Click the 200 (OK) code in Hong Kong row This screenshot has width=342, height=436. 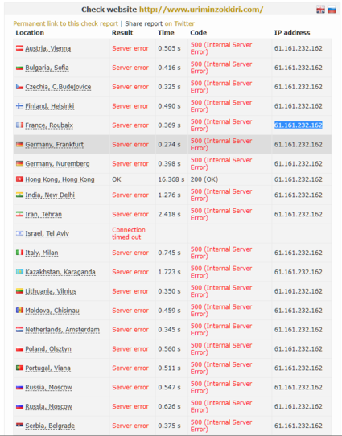(204, 179)
